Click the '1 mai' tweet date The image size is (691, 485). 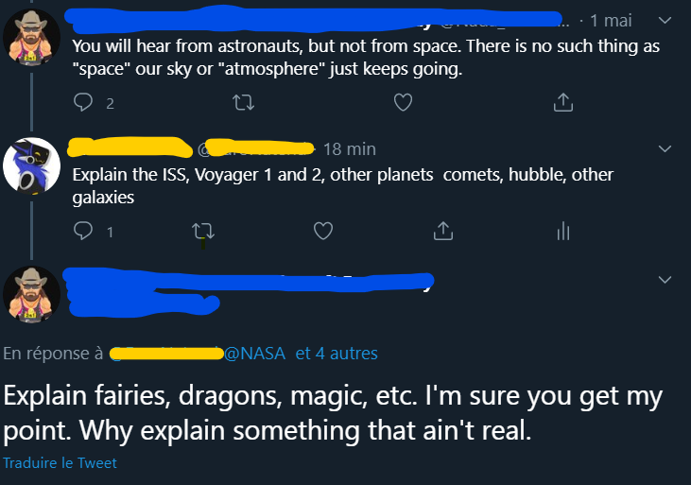point(611,20)
